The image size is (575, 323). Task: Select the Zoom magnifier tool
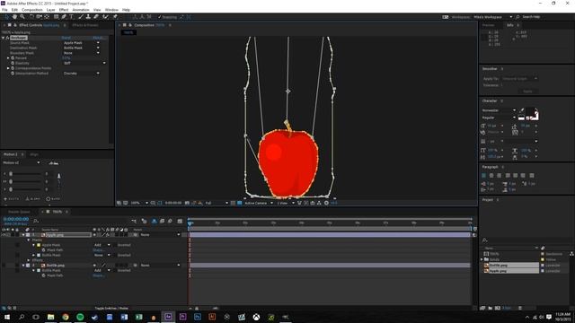pyautogui.click(x=22, y=17)
